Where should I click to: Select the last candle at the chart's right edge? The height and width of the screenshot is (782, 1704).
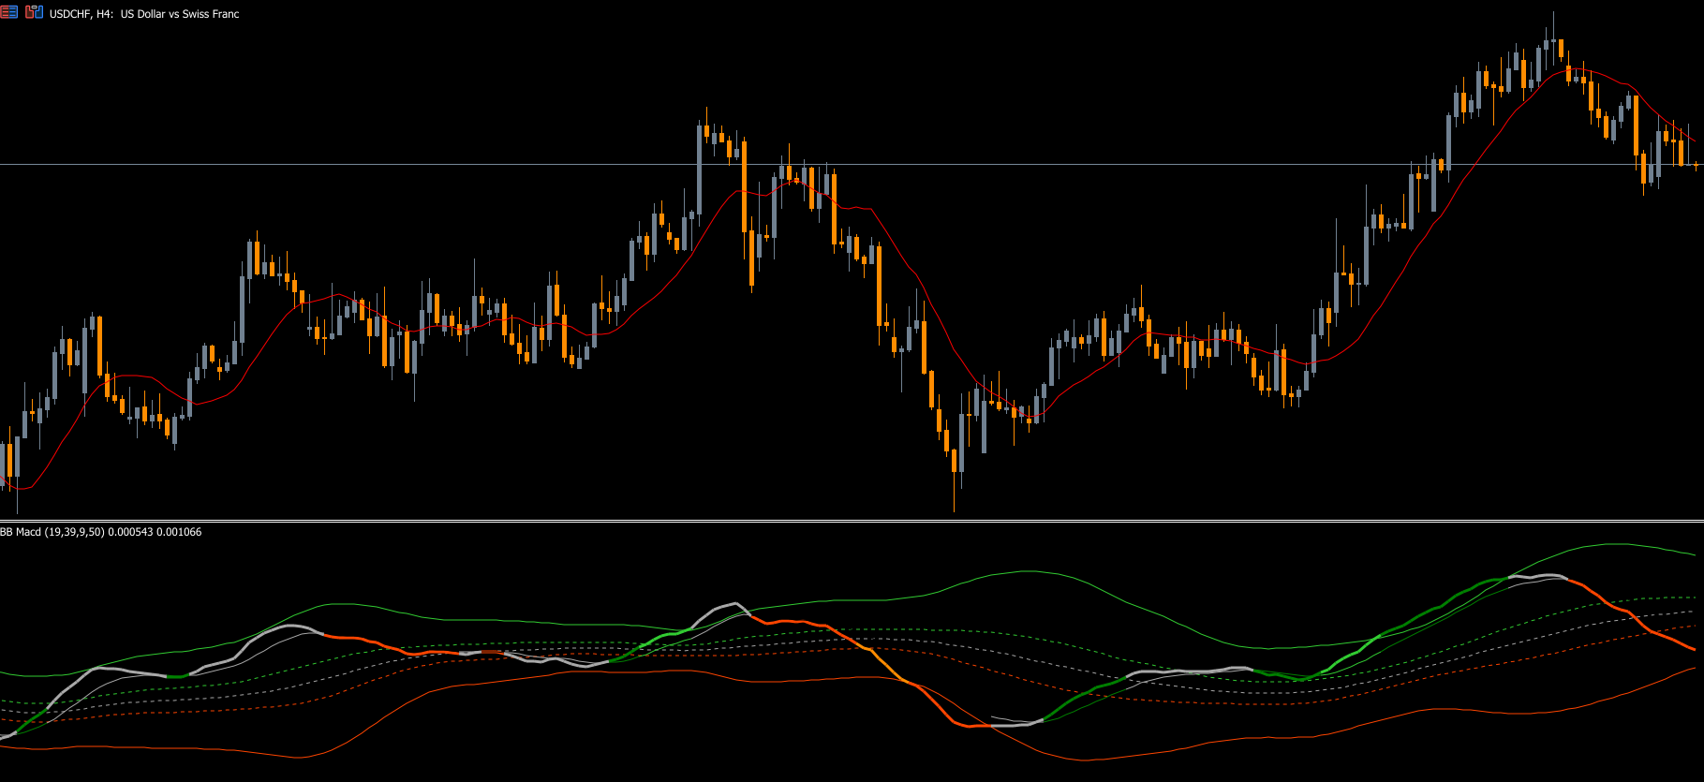point(1697,166)
